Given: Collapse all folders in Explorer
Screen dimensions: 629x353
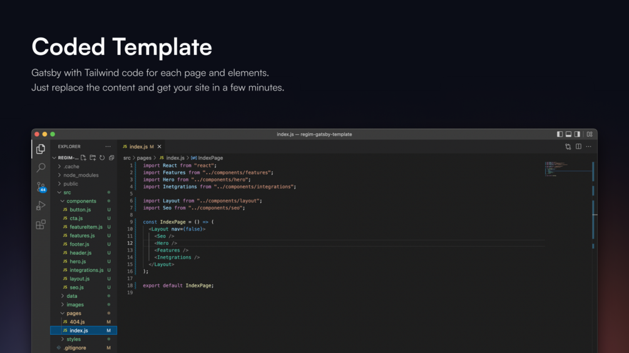Looking at the screenshot, I should [111, 157].
